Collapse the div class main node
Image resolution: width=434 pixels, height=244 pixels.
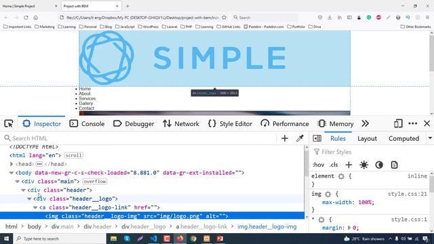[17, 182]
